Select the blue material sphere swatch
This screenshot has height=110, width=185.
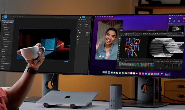(x=139, y=64)
